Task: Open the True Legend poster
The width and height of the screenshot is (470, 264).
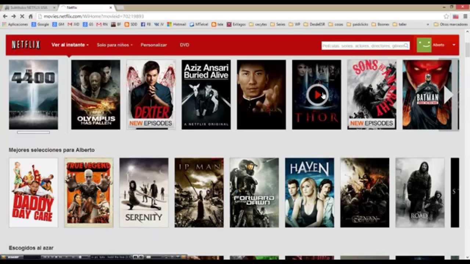Action: point(89,192)
